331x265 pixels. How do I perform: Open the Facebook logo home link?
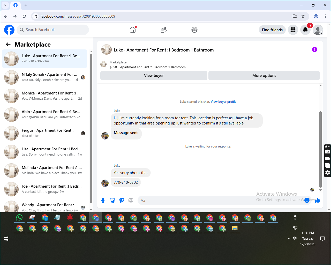pyautogui.click(x=9, y=30)
